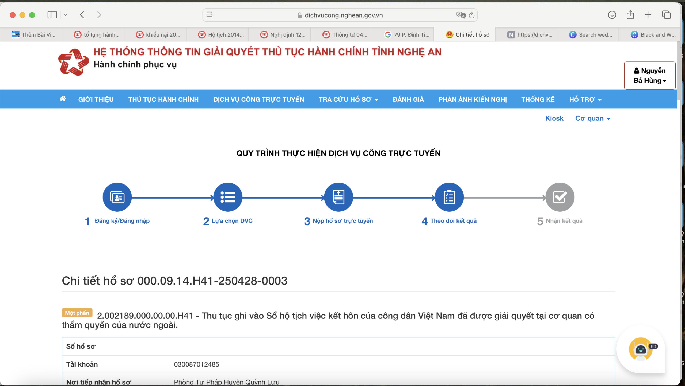This screenshot has width=685, height=386.
Task: Click the Nghệ An portal star logo
Action: 74,62
